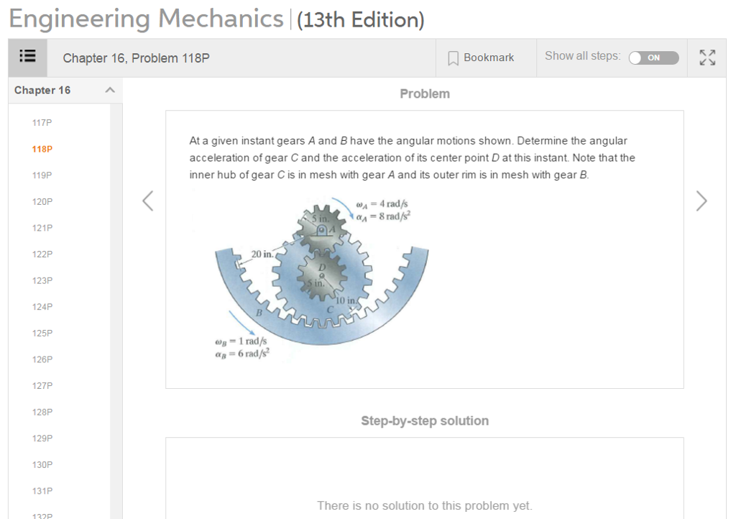Enter fullscreen mode with the expand icon
The width and height of the screenshot is (736, 519).
(x=707, y=58)
